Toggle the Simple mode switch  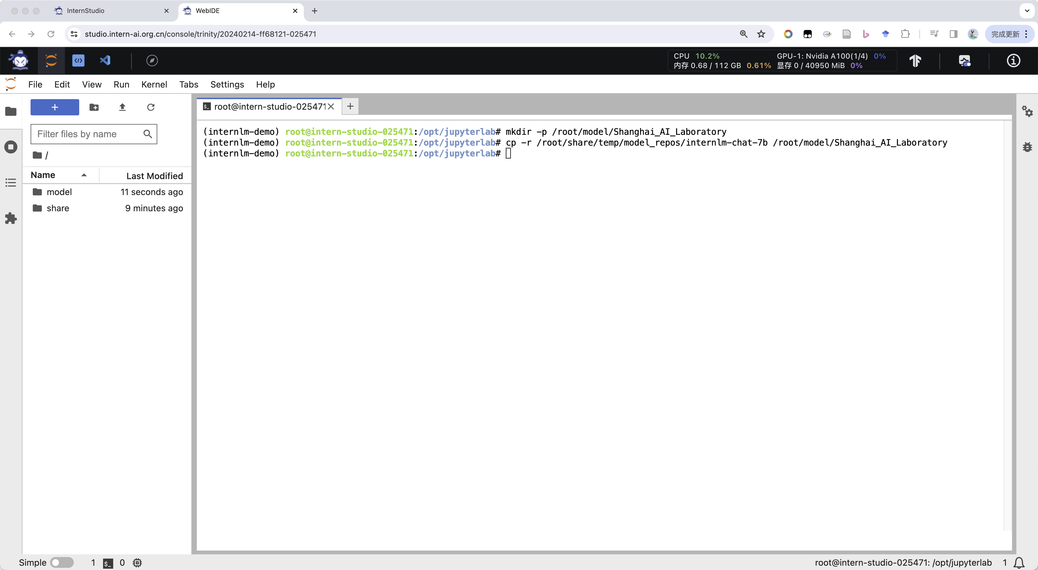point(62,562)
